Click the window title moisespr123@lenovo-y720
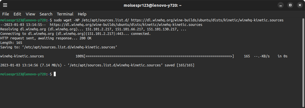305x108 pixels. [x=152, y=5]
